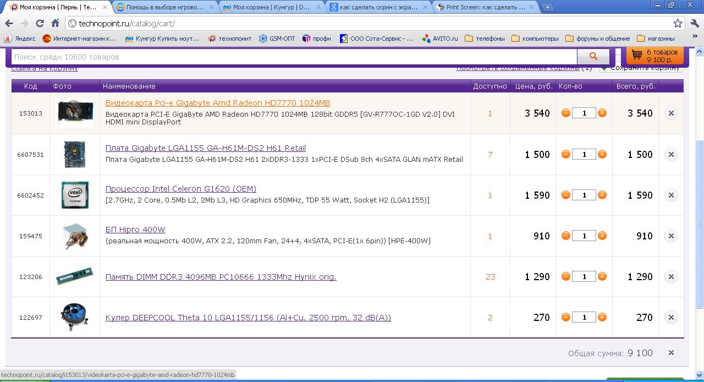
Task: Open Процессор Intel Celeron G1620 (OEM) link
Action: coord(181,189)
